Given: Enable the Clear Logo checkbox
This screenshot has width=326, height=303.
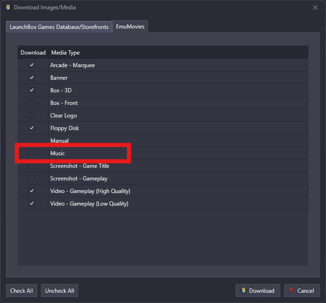Looking at the screenshot, I should 32,115.
